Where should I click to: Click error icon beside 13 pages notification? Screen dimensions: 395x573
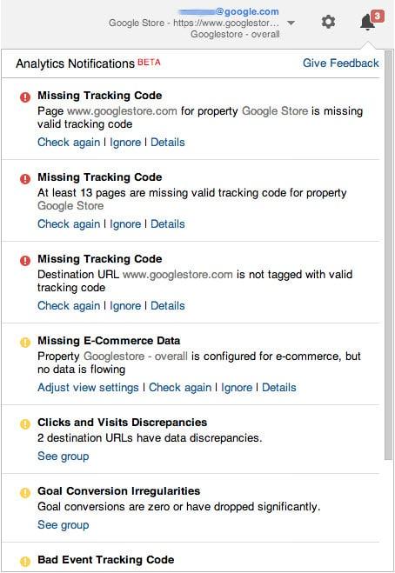[25, 179]
